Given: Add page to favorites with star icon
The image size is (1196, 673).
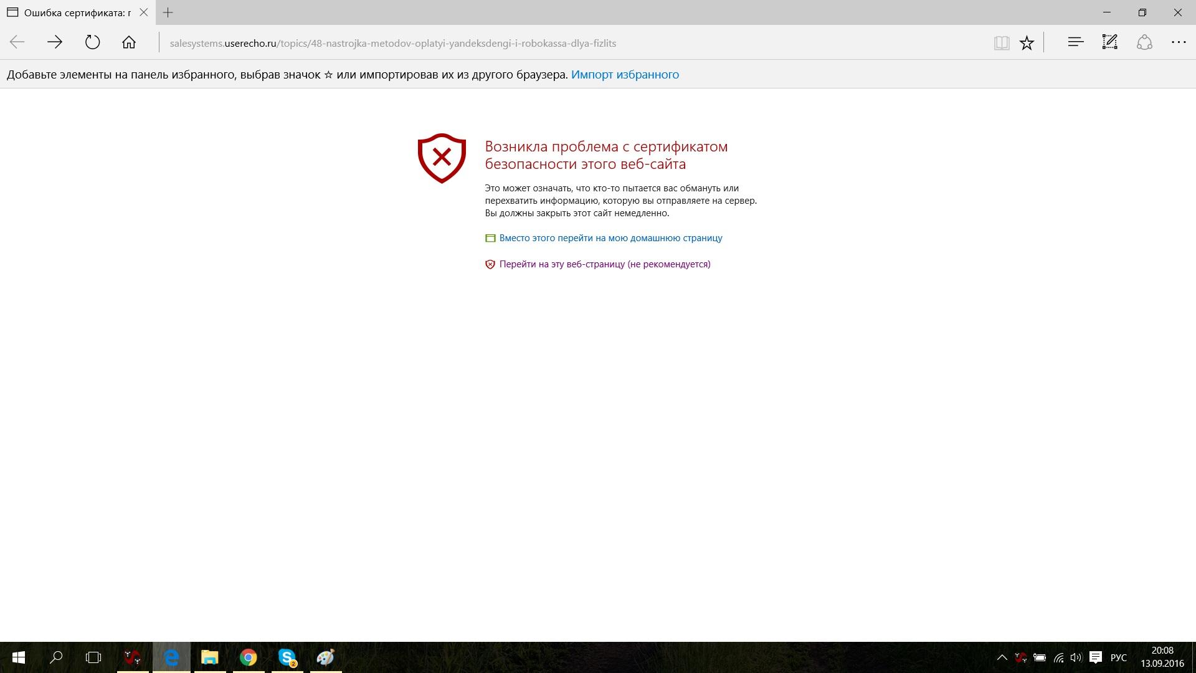Looking at the screenshot, I should [1027, 42].
